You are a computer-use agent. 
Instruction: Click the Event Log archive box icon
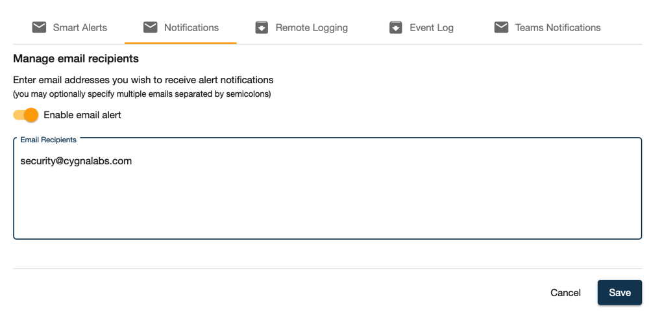point(396,27)
